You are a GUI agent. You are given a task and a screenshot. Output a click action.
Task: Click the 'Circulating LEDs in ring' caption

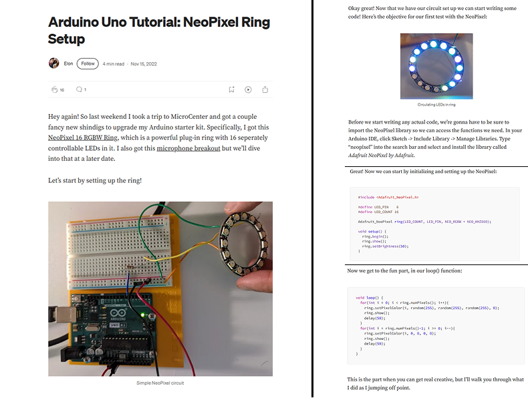tap(436, 105)
